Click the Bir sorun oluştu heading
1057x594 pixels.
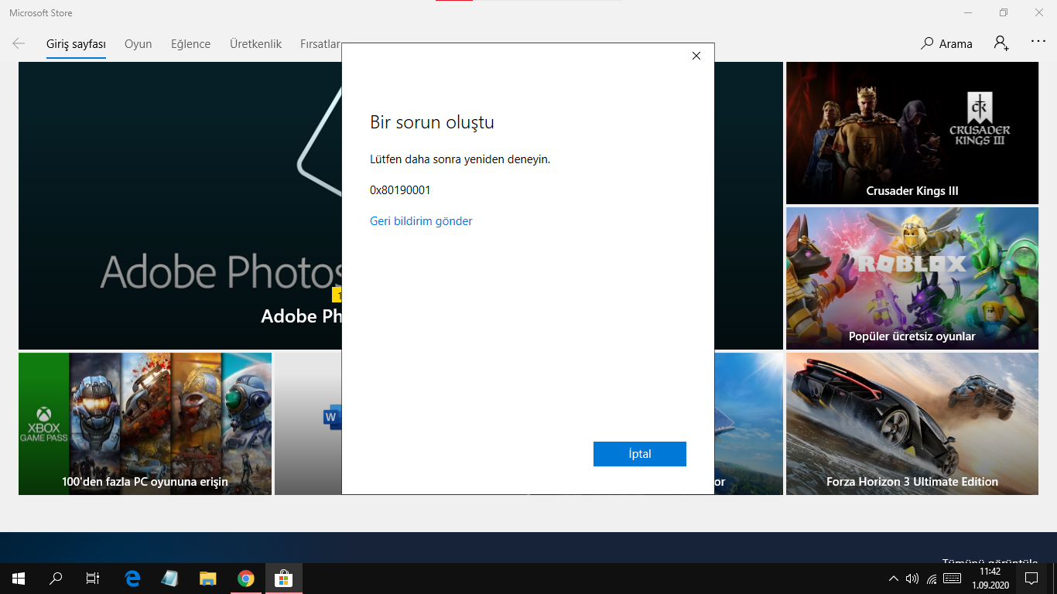tap(432, 122)
